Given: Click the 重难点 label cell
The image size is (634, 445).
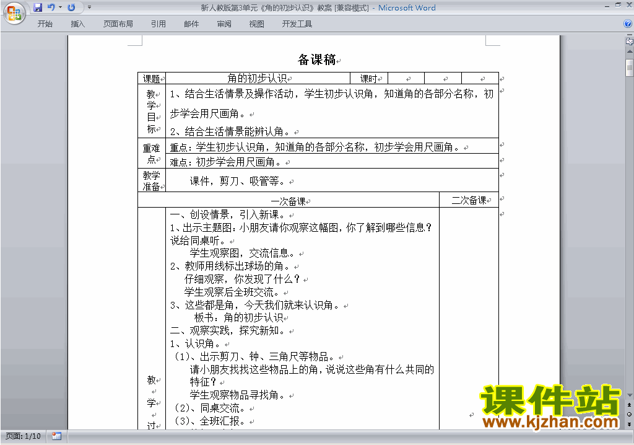Looking at the screenshot, I should pos(152,154).
